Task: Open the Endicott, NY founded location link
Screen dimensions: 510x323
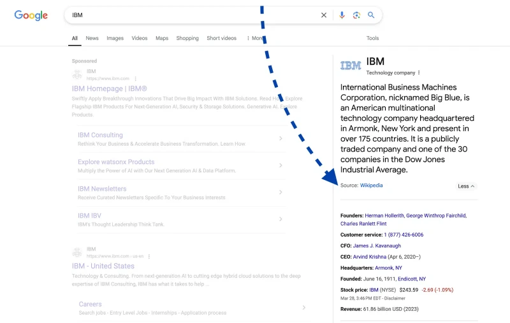Action: click(412, 279)
